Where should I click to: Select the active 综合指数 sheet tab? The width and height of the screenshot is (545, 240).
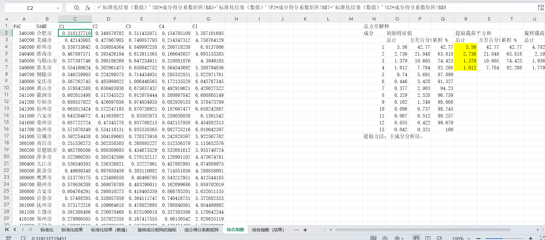tap(235, 229)
